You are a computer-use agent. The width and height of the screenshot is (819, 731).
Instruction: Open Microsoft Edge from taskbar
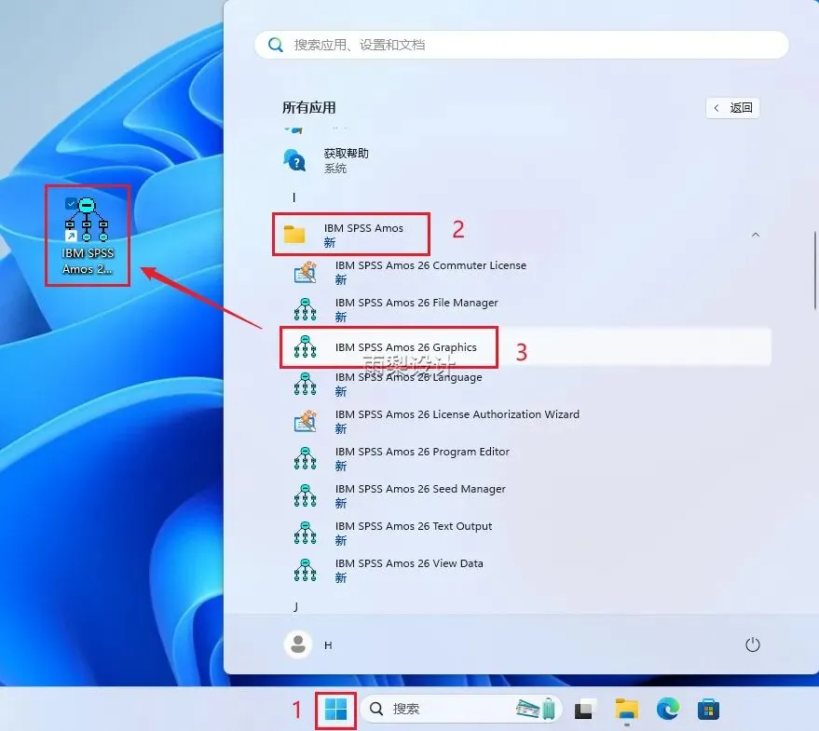pos(667,709)
